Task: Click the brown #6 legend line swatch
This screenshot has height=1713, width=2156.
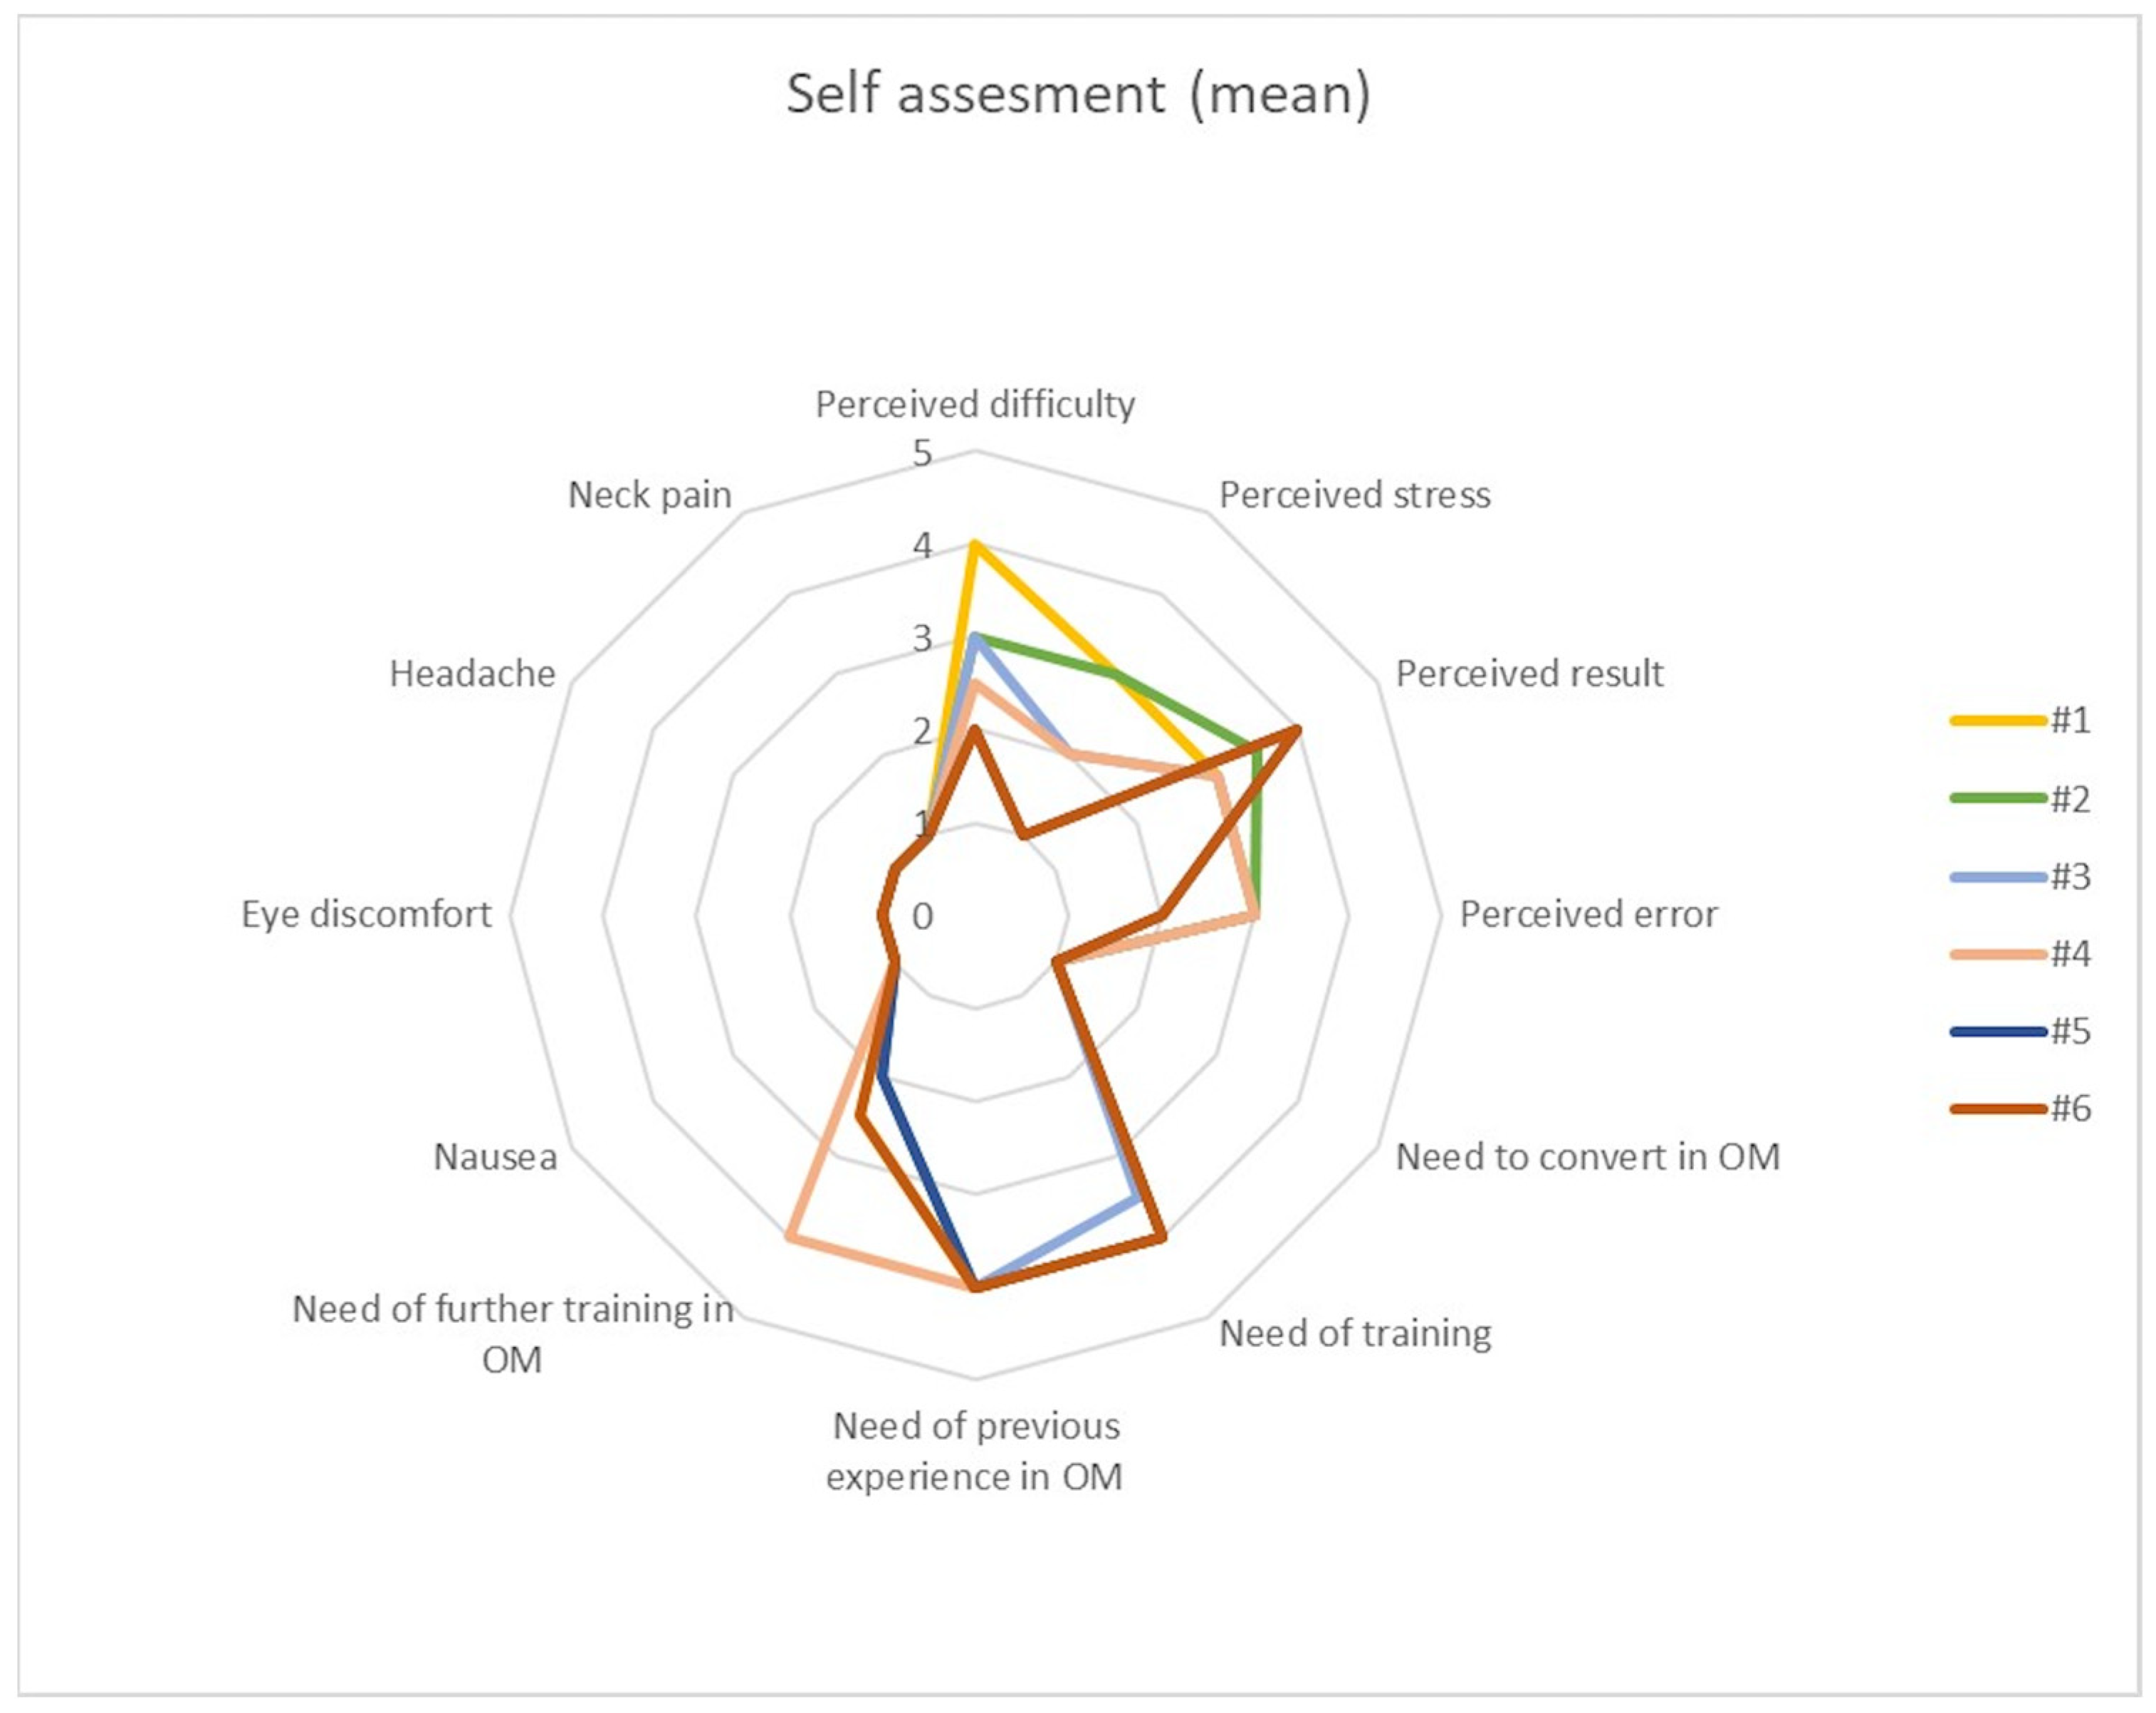Action: 1997,1108
